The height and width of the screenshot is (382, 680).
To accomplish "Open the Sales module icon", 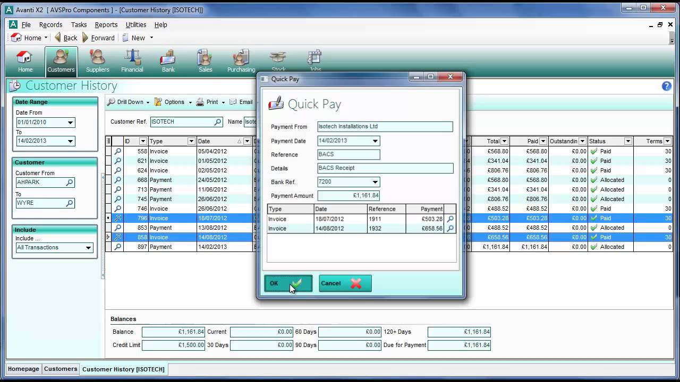I will (205, 62).
